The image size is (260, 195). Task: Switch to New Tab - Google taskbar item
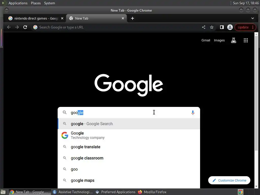[x=30, y=192]
